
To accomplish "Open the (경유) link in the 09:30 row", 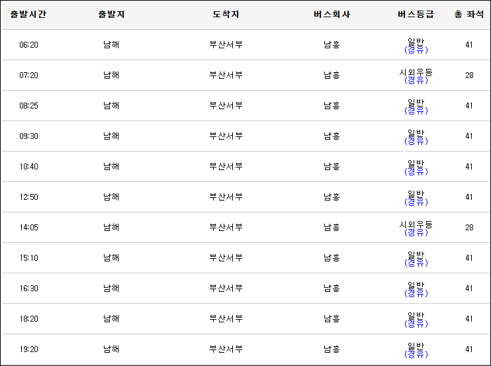I will click(416, 141).
